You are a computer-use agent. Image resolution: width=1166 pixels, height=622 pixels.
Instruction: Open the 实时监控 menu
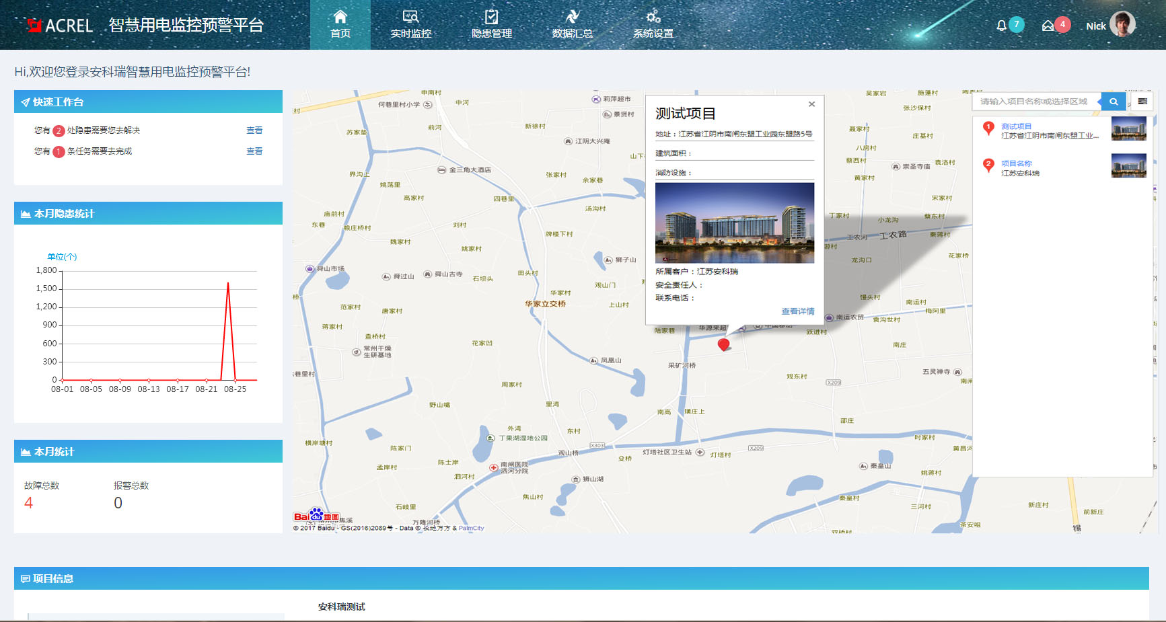(410, 25)
